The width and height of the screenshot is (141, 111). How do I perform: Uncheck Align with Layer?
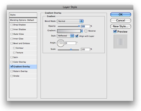tap(77, 36)
